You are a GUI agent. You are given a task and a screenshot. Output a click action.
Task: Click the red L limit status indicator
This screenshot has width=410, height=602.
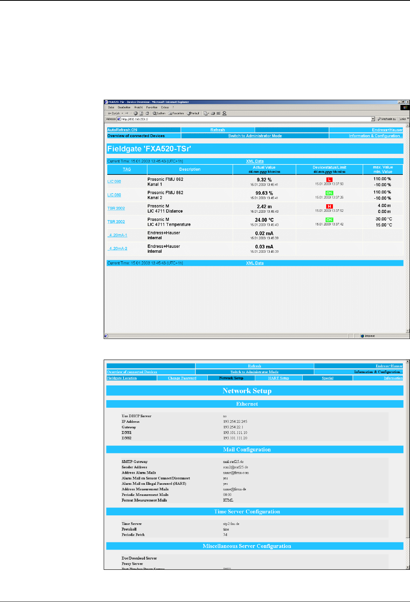[x=329, y=180]
